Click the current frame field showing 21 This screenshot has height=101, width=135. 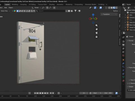[84, 93]
